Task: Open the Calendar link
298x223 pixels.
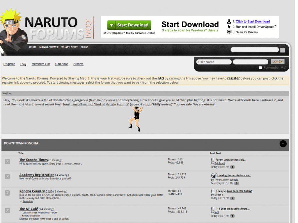Action: pos(61,64)
